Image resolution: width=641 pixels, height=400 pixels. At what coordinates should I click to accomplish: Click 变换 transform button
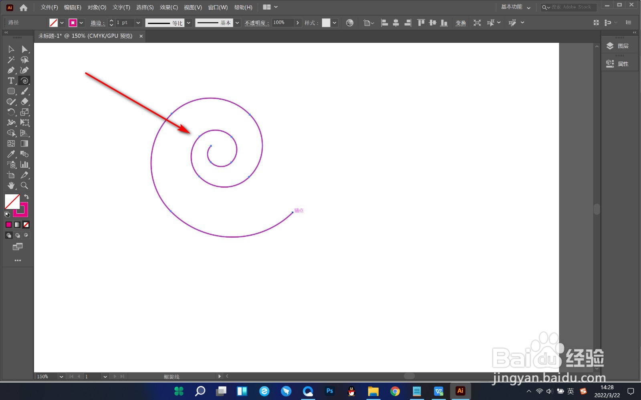(x=461, y=23)
